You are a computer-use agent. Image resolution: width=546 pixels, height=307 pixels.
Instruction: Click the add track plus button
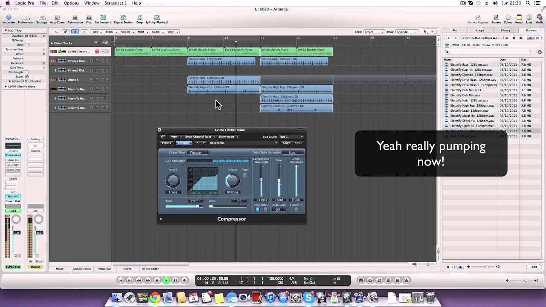(96, 43)
